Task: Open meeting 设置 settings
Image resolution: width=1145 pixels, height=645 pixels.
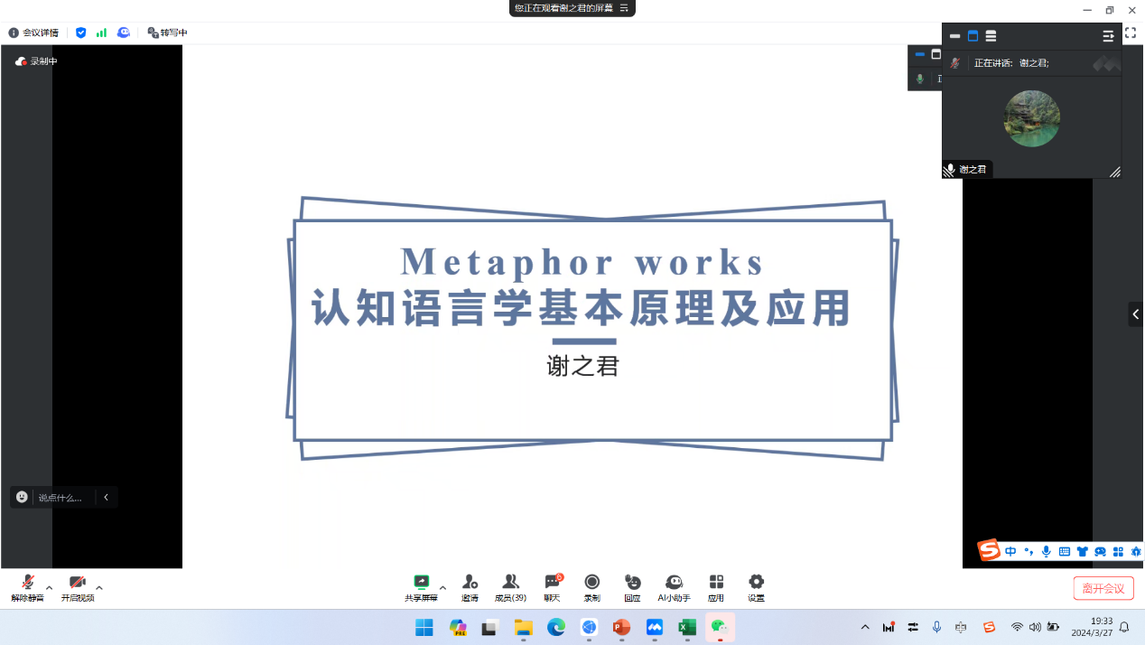Action: tap(756, 585)
